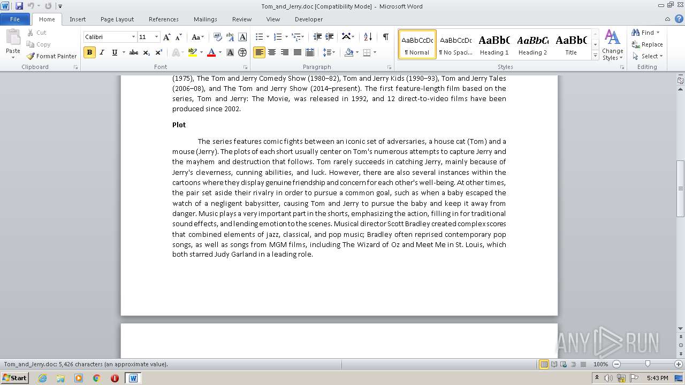Image resolution: width=685 pixels, height=385 pixels.
Task: Click the 100% zoom level indicator
Action: [x=600, y=364]
